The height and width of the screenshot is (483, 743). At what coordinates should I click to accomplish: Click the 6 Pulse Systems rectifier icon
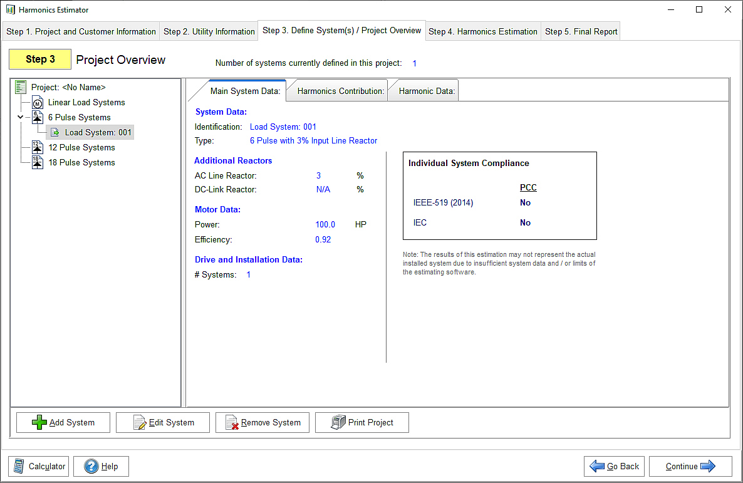click(x=38, y=118)
